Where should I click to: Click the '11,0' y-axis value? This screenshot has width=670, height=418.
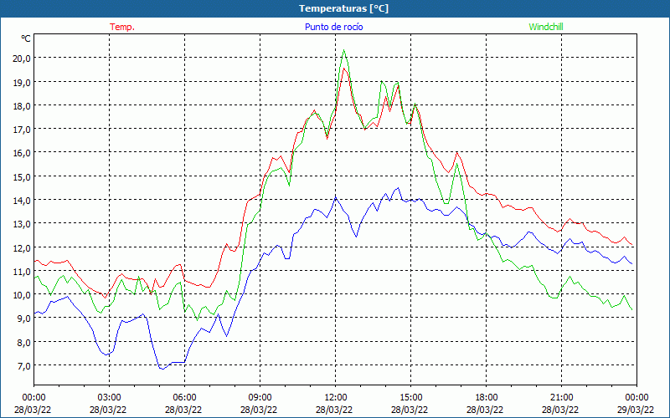tap(22, 271)
